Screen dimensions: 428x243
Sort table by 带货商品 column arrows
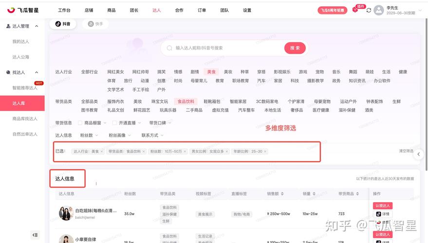coord(357,194)
